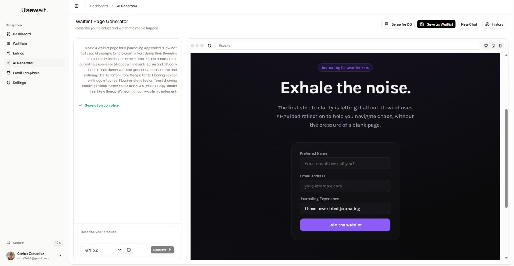Switch preview to desktop view
Screen dimensions: 514x266
pos(486,46)
